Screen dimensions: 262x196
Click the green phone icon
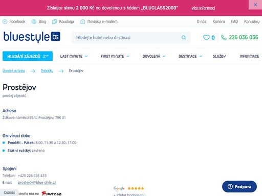[x=224, y=37]
